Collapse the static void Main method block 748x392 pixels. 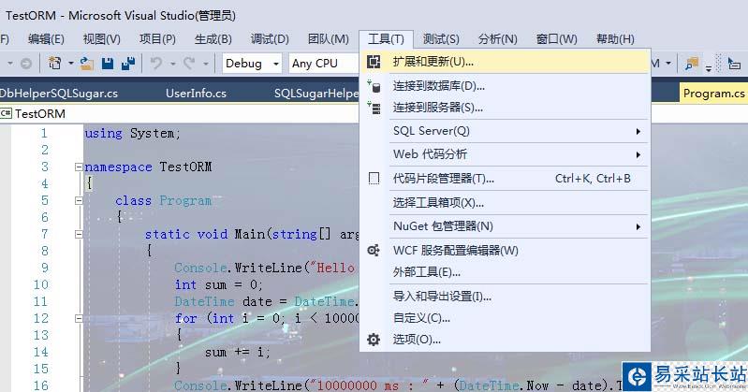pyautogui.click(x=79, y=234)
